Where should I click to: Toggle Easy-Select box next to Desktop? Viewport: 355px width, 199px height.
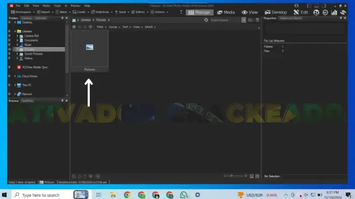point(9,22)
